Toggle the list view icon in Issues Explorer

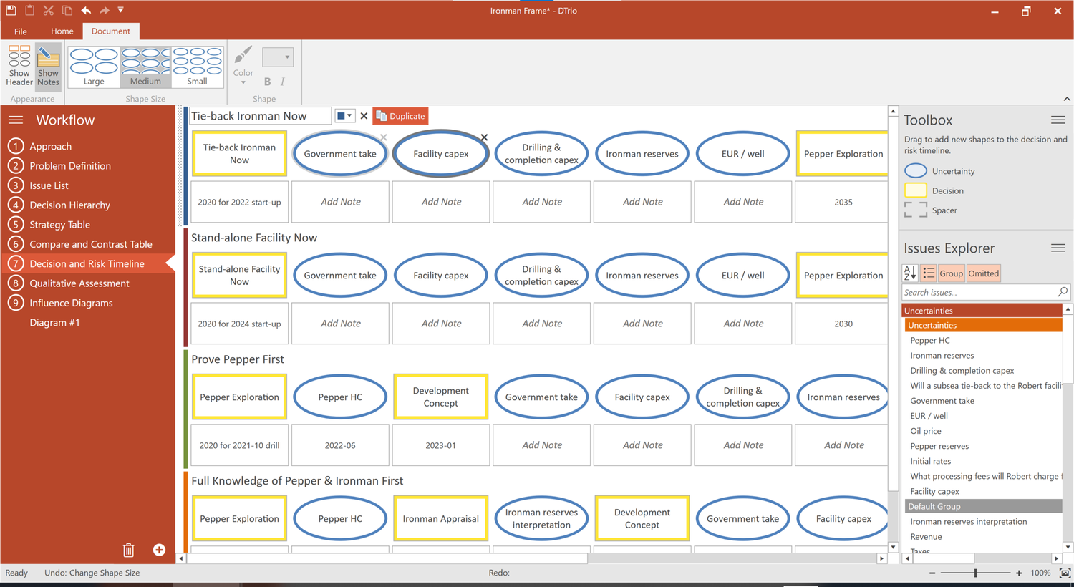click(x=929, y=273)
